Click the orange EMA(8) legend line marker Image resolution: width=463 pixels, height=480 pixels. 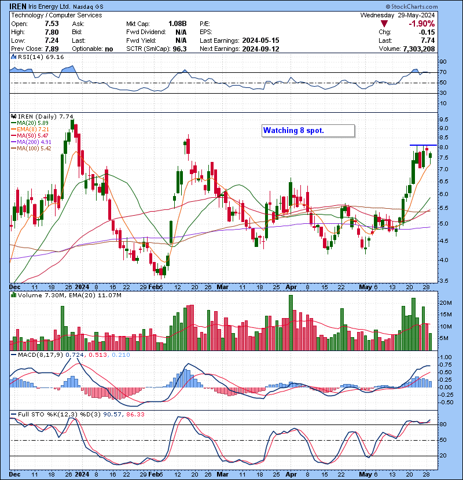(x=13, y=130)
